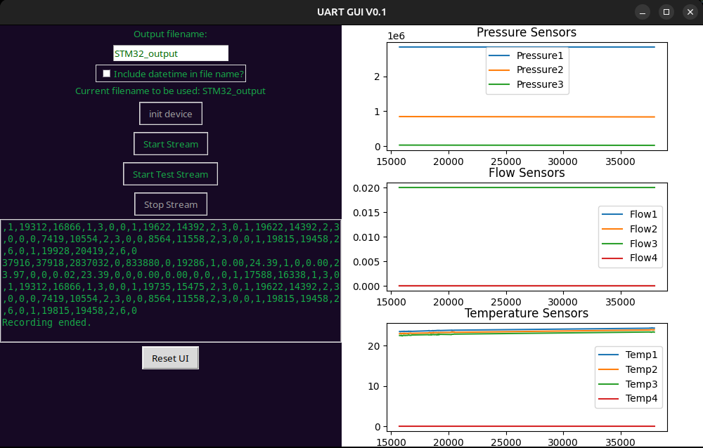Click the Pressure Sensors plot title
703x448 pixels.
click(526, 32)
